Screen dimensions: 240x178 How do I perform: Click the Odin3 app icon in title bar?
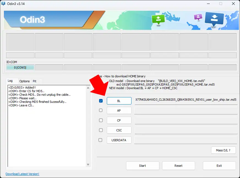[x=4, y=4]
